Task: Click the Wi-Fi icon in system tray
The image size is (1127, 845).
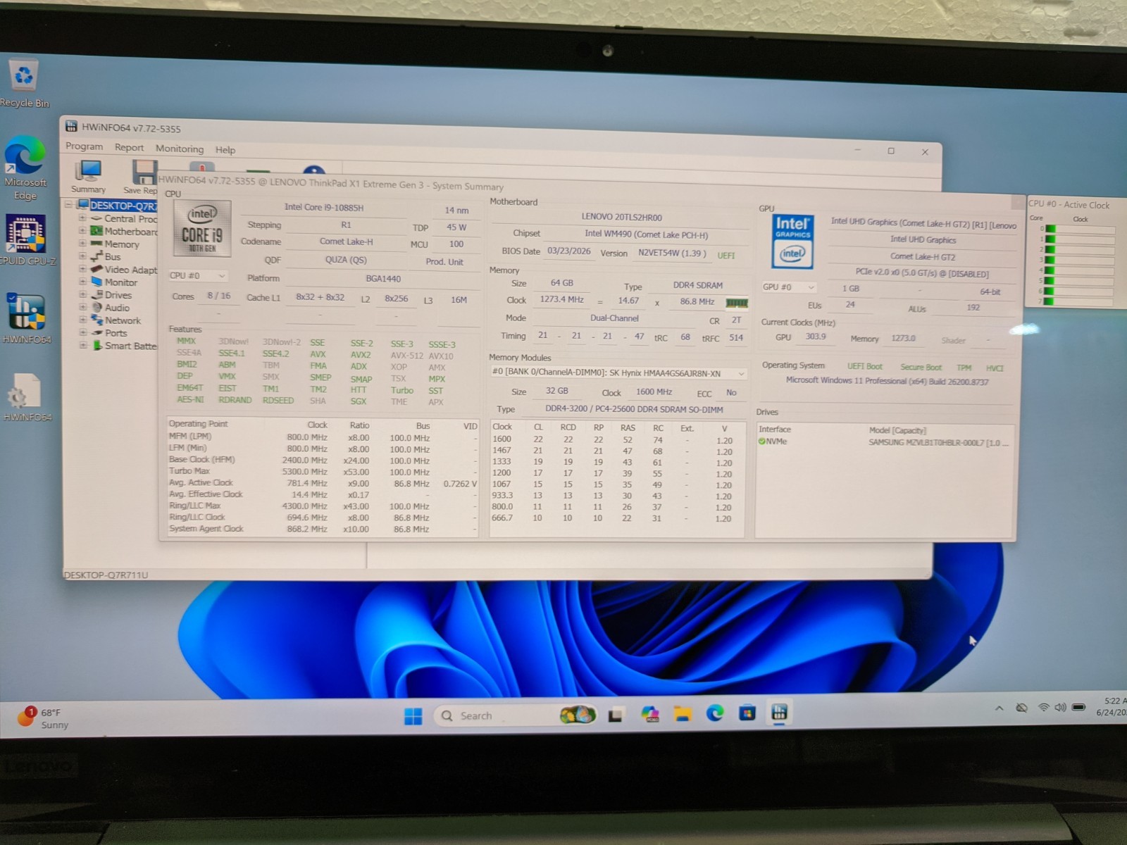Action: point(1043,708)
